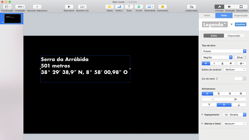Toggle bold formatting
This screenshot has height=140, width=249.
206,63
